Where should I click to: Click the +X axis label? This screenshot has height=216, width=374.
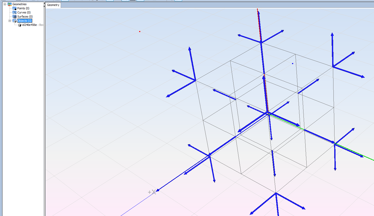click(152, 192)
